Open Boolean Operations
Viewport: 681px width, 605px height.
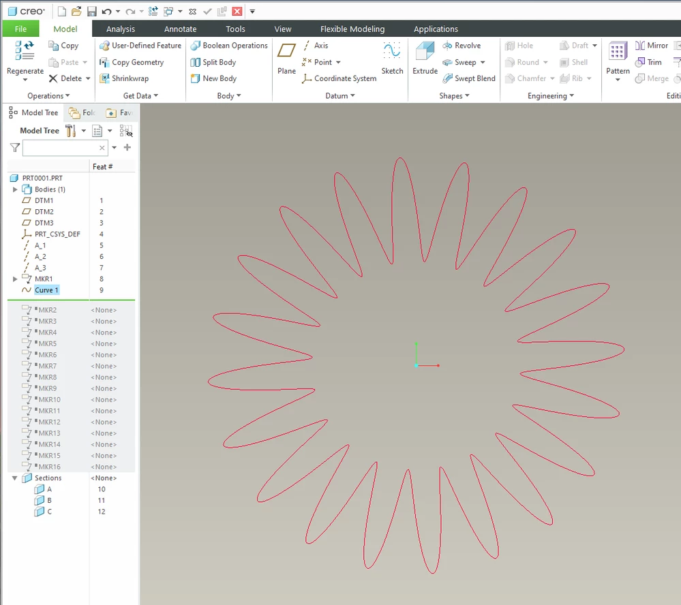[x=229, y=46]
